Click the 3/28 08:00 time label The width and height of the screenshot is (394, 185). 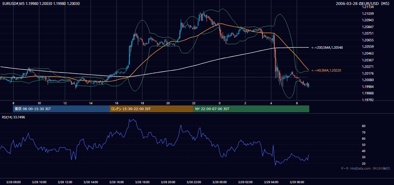pyautogui.click(x=13, y=182)
